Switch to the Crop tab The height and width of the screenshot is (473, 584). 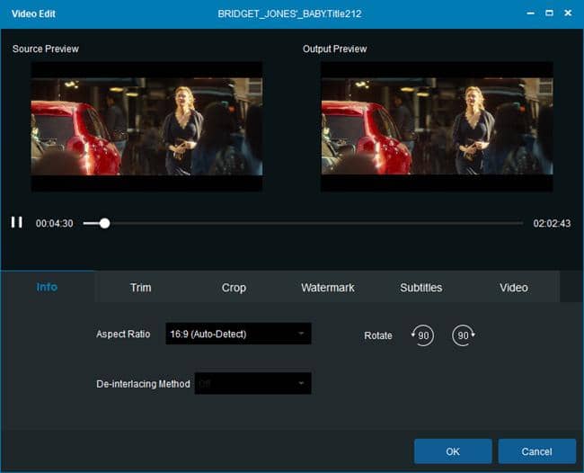[234, 288]
